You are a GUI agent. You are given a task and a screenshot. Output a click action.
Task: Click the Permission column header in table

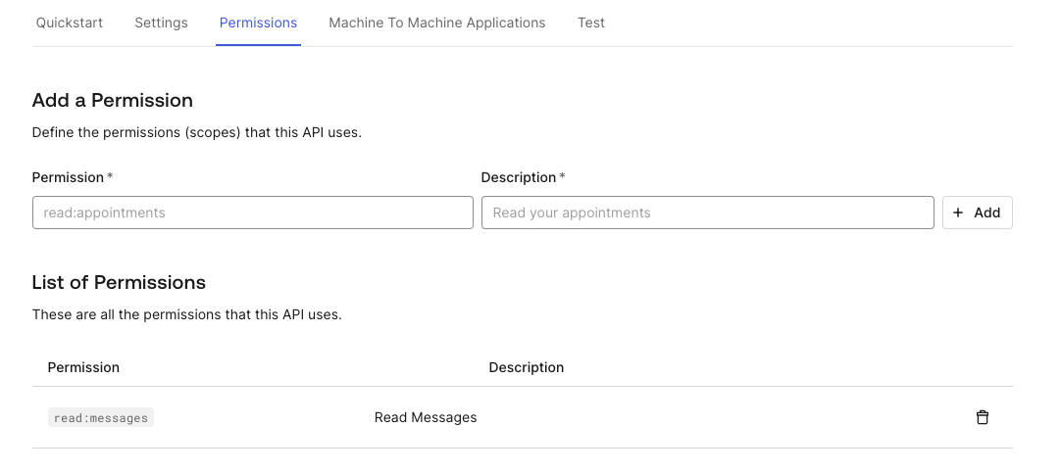pos(83,367)
